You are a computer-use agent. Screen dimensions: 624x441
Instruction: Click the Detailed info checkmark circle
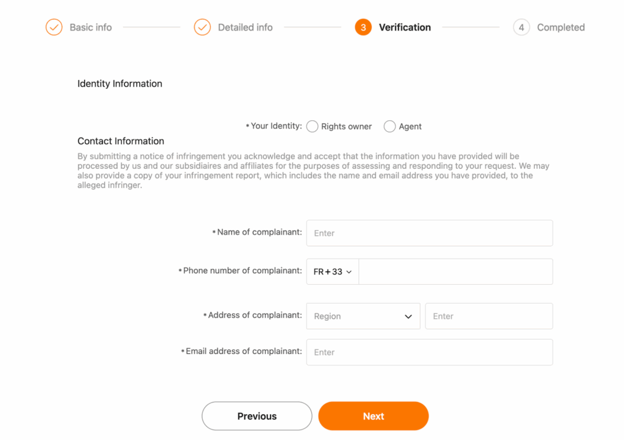coord(202,27)
